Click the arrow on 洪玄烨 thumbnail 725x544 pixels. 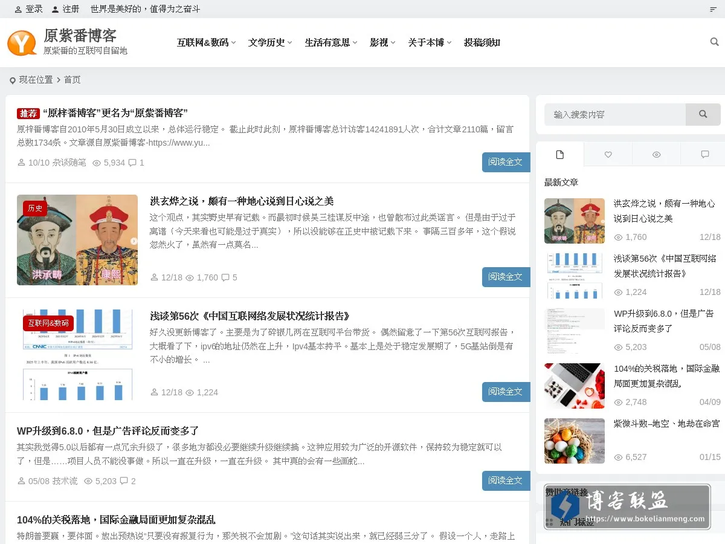[x=134, y=241]
